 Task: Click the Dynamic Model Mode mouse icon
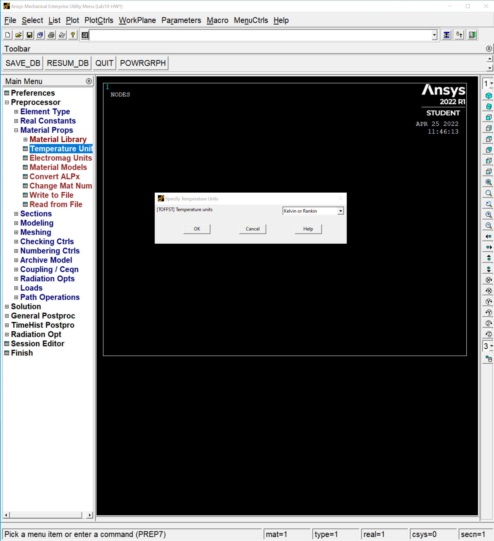coord(489,358)
